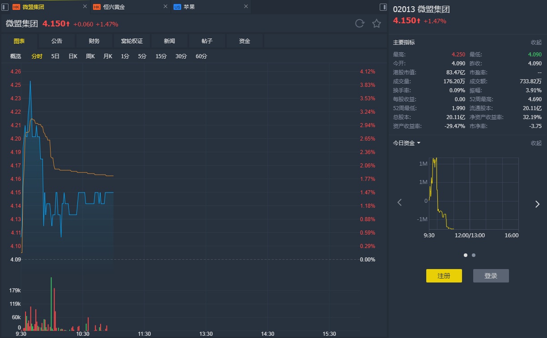
Task: Open the 窝轮权证 warrants section
Action: point(132,41)
